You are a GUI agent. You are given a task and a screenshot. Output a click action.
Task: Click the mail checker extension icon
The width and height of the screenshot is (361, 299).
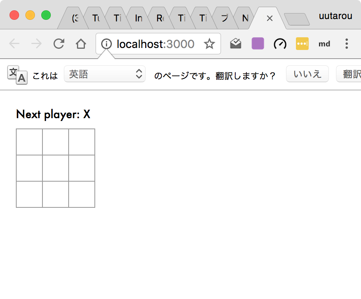[236, 44]
